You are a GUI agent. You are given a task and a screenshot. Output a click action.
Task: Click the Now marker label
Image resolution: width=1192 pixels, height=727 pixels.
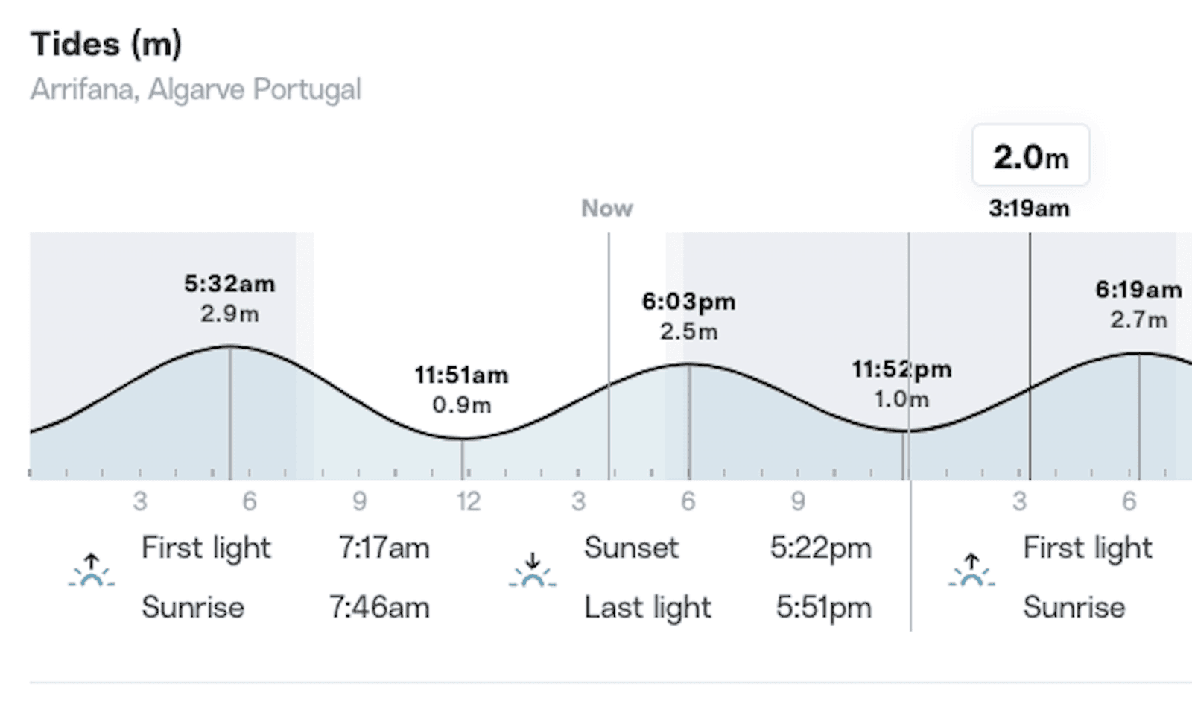tap(607, 208)
